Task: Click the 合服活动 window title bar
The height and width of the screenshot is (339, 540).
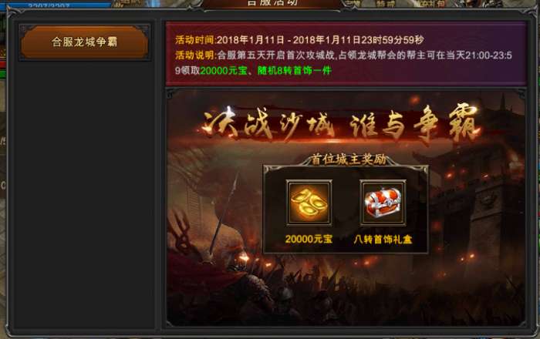Action: [272, 3]
